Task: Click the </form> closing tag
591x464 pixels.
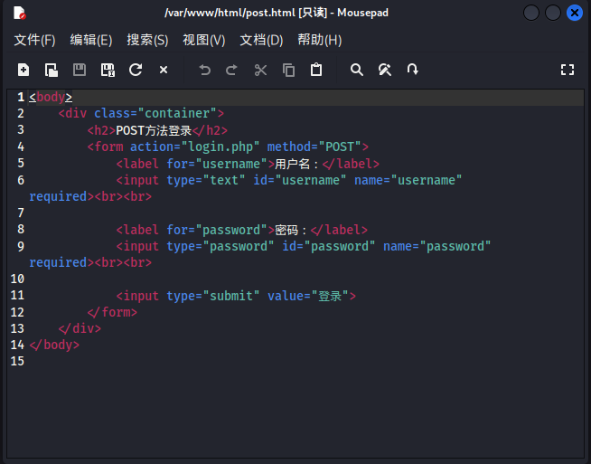Action: click(112, 312)
